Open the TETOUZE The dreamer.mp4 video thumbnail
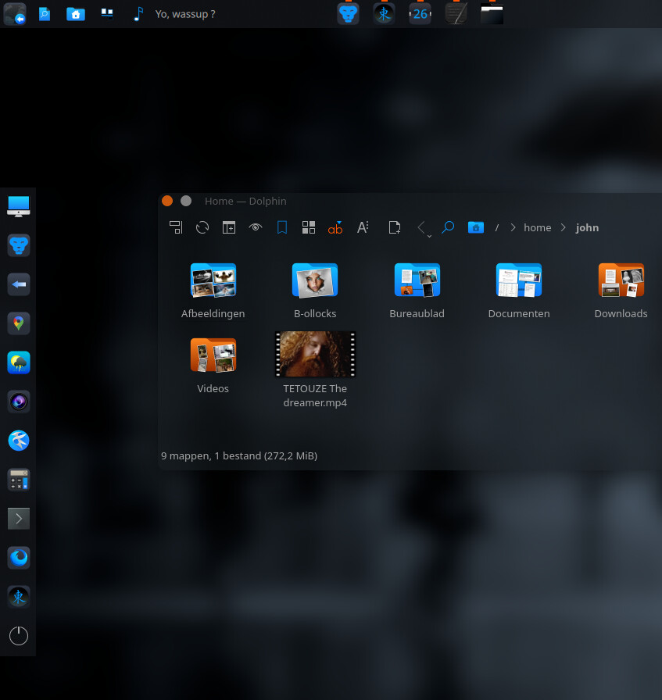Viewport: 662px width, 700px height. (315, 354)
